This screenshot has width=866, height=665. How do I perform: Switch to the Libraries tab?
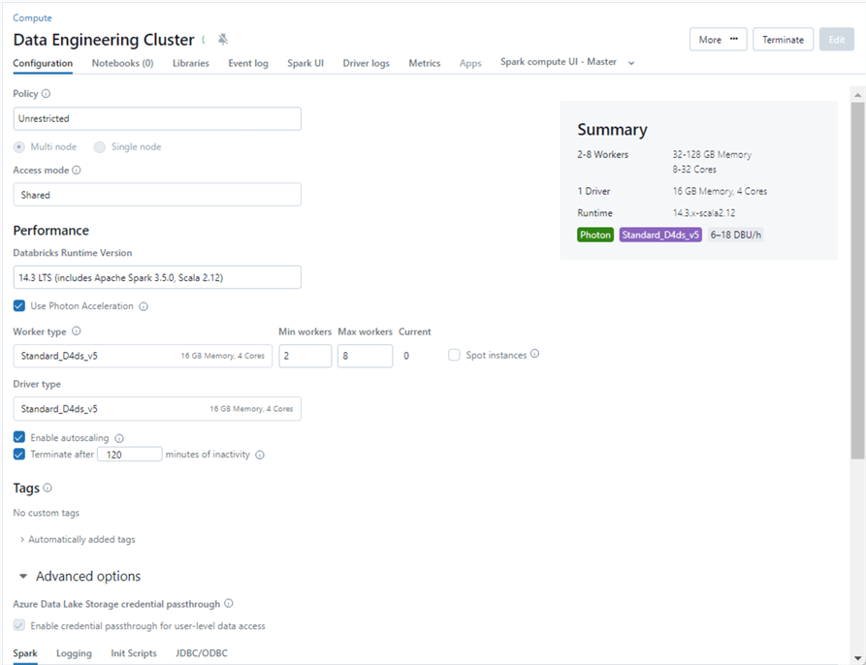point(190,63)
